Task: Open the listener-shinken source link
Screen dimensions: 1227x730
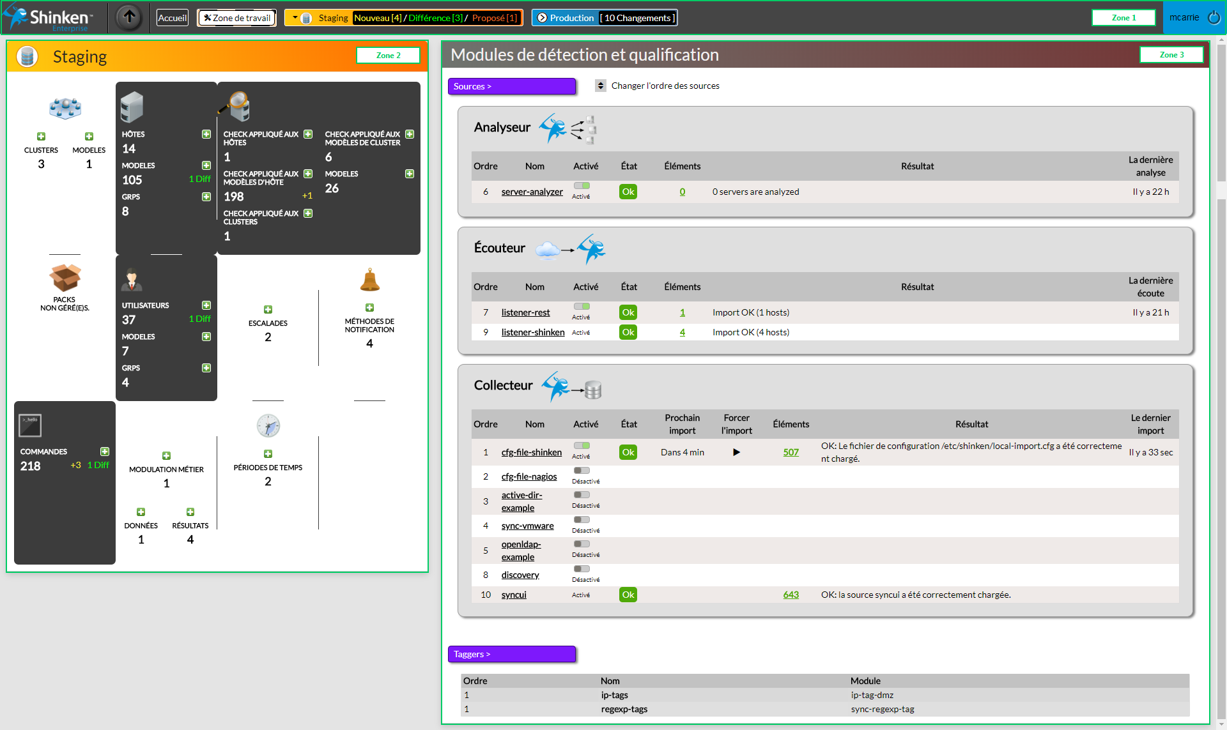Action: point(532,332)
